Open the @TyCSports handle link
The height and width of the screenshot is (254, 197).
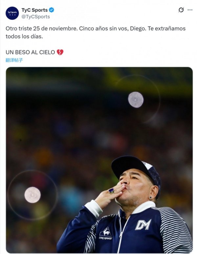(36, 16)
